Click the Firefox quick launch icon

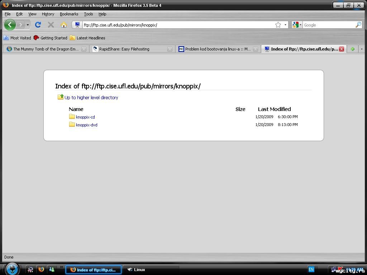[41, 269]
